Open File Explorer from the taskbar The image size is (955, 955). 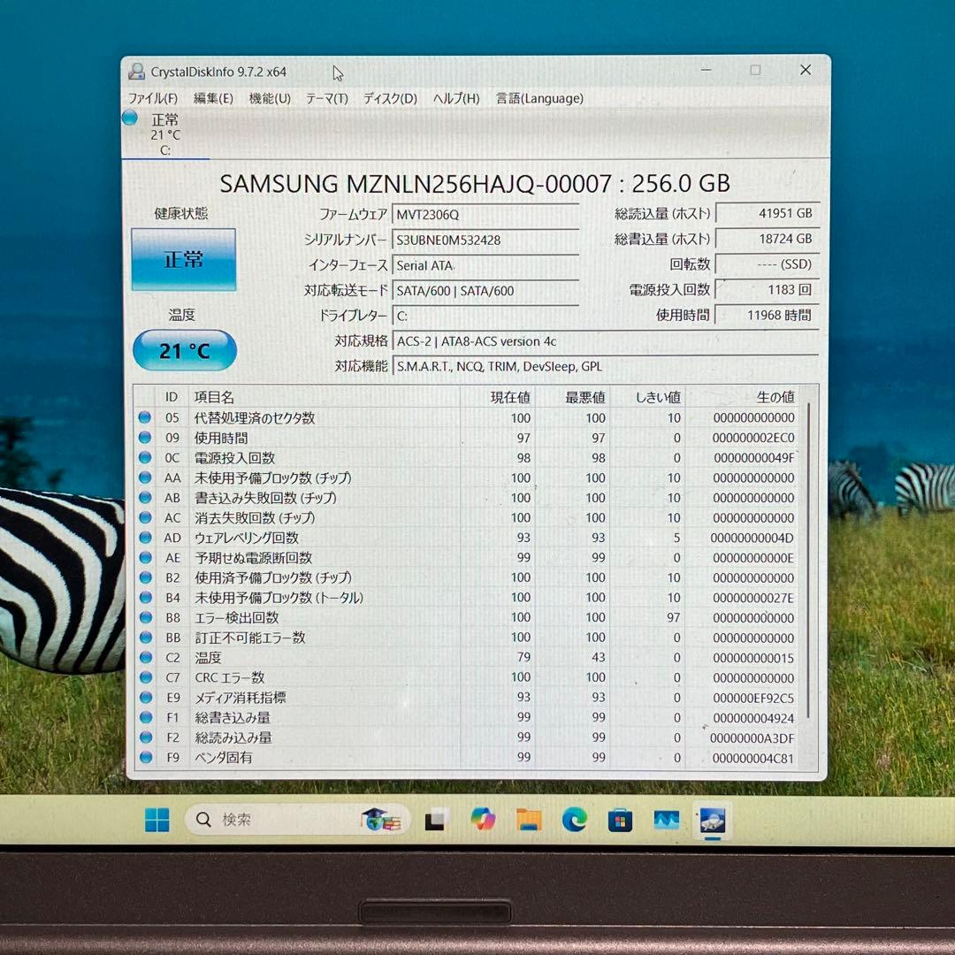529,821
